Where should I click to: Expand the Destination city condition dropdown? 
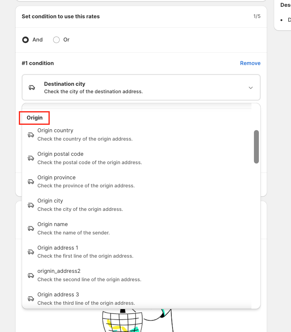pyautogui.click(x=141, y=88)
